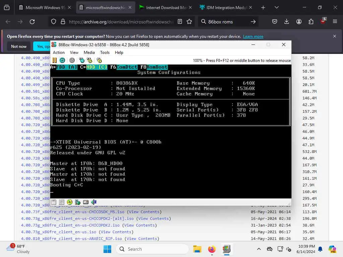Toggle reader view in address bar

(180, 22)
